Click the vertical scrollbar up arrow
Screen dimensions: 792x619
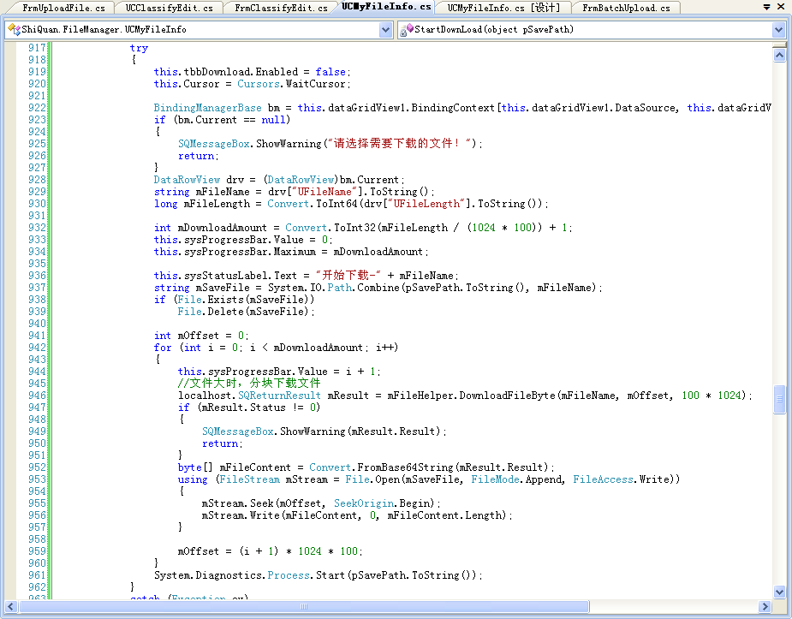[x=779, y=55]
